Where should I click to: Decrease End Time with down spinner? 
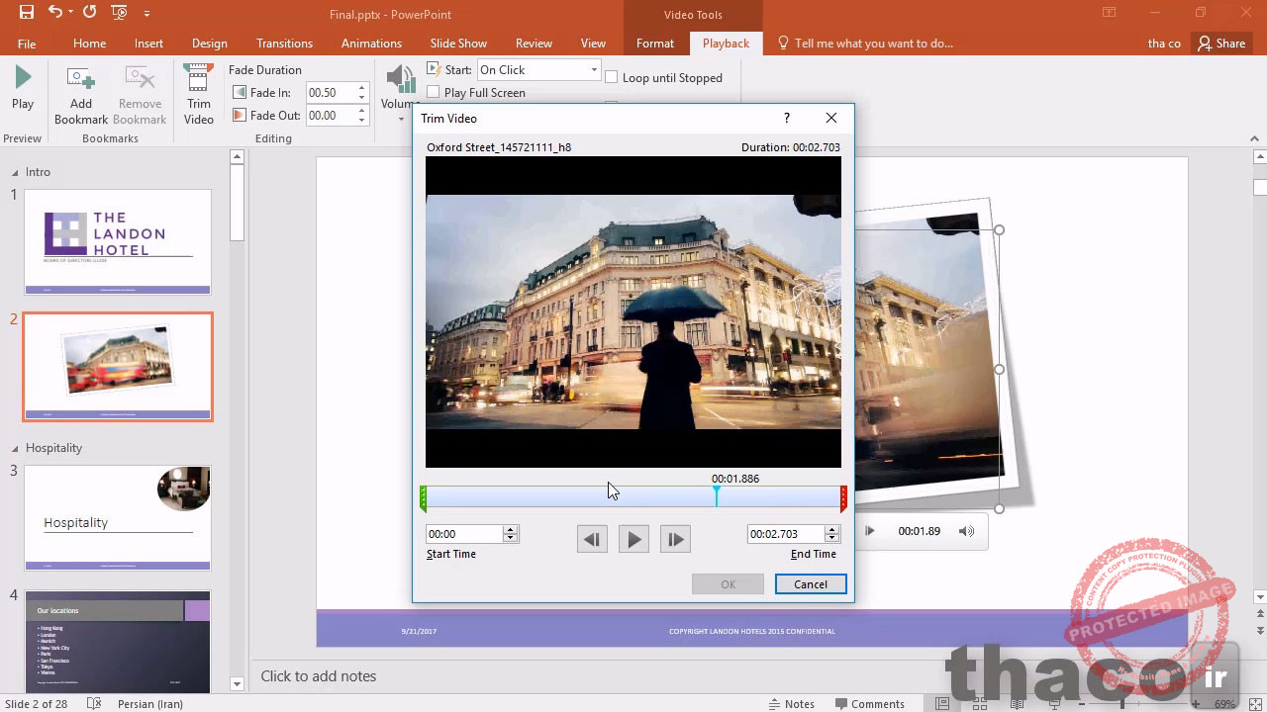831,539
